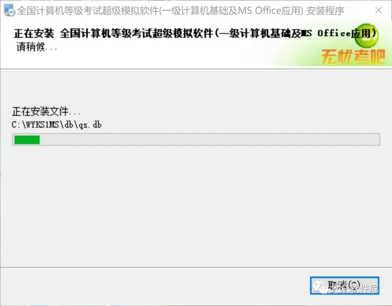Click the 正在安装文件... label
This screenshot has width=392, height=306.
coord(46,112)
